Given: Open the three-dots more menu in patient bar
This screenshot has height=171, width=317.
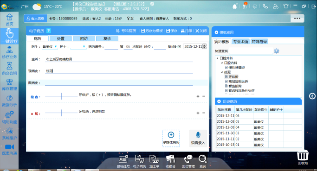Looking at the screenshot, I should point(297,19).
